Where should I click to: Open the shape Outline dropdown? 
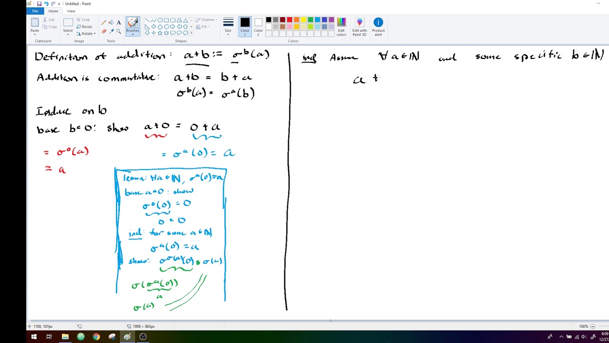(206, 20)
